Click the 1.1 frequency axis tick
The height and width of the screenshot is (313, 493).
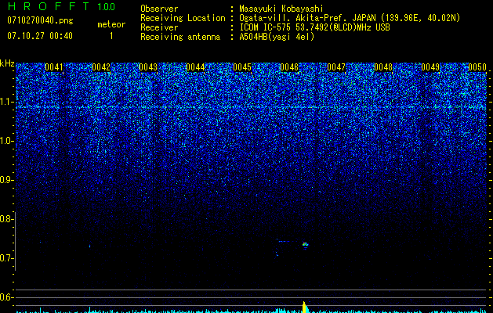coord(6,102)
